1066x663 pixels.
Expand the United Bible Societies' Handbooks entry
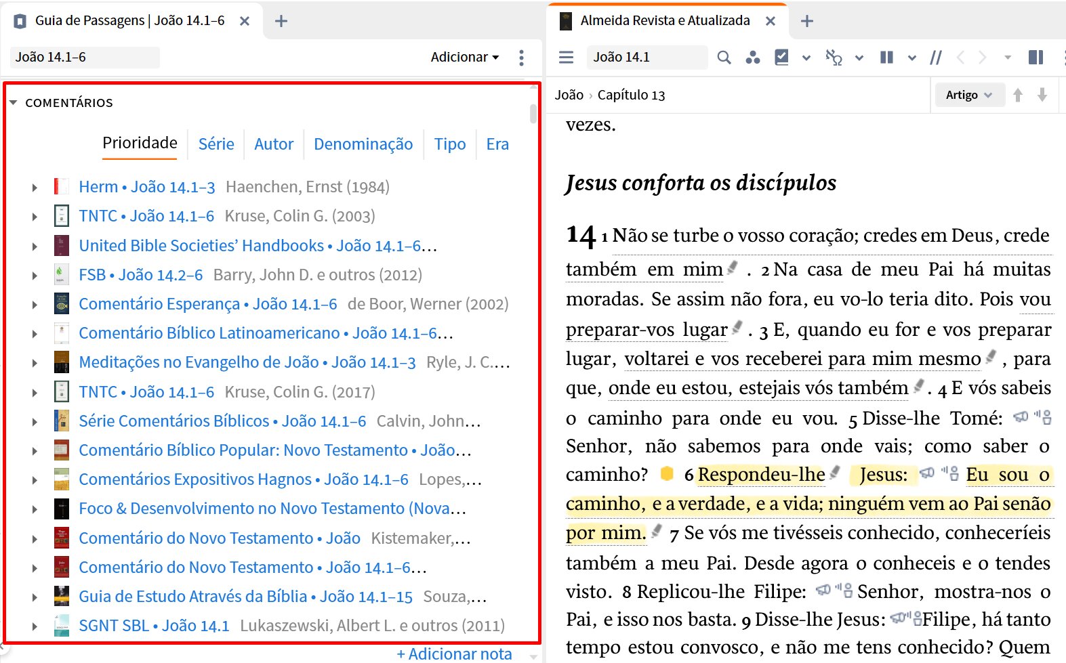click(35, 247)
